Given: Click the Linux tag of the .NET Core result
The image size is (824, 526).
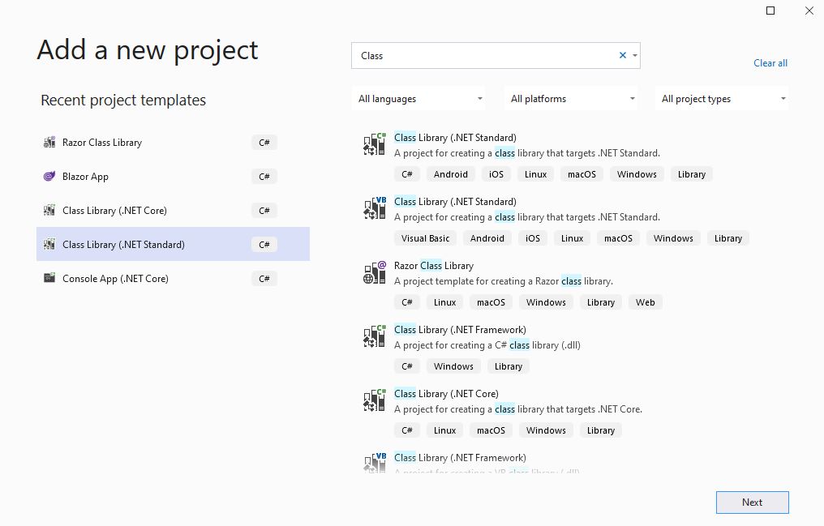Looking at the screenshot, I should pos(444,430).
